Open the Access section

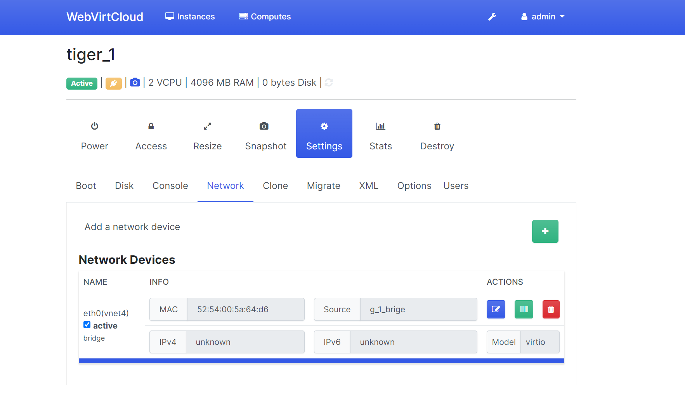click(151, 133)
